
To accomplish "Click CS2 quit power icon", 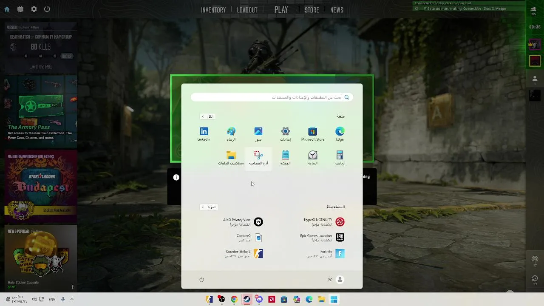I will click(47, 9).
